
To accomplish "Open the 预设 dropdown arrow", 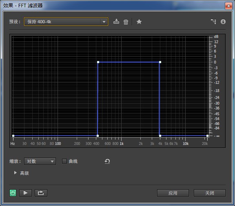I will [104, 22].
